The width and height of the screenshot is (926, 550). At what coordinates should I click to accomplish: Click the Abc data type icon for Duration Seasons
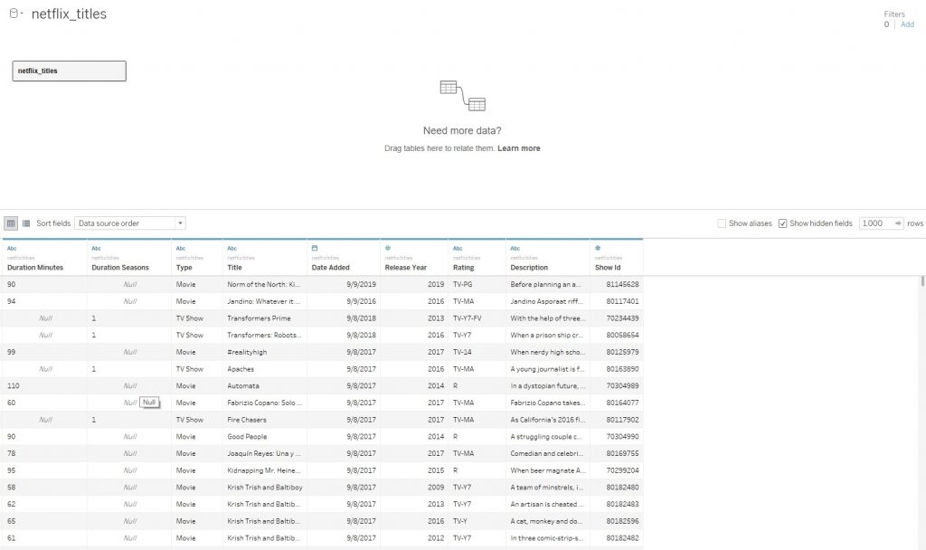96,248
